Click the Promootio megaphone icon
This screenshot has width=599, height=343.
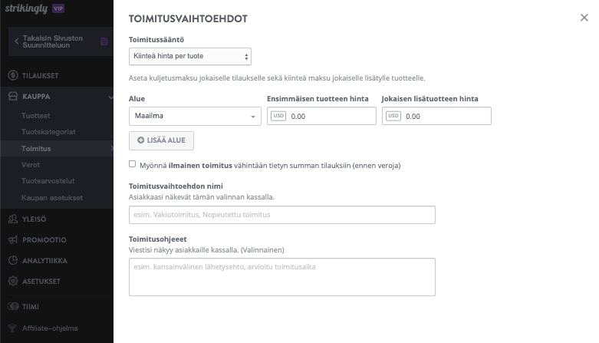point(13,239)
